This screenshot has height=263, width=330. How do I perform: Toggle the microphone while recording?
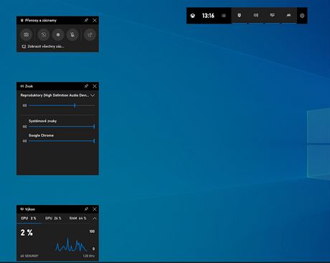point(72,34)
